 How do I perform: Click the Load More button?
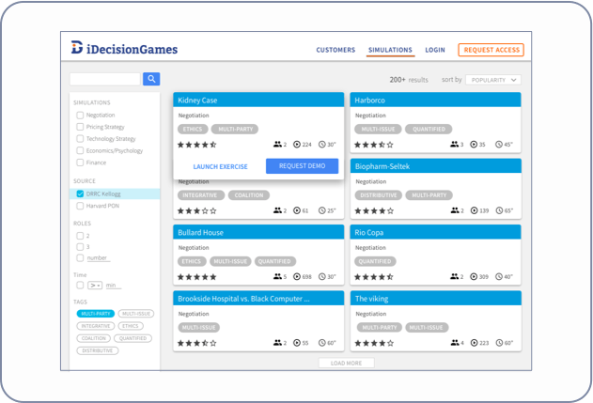pyautogui.click(x=346, y=363)
